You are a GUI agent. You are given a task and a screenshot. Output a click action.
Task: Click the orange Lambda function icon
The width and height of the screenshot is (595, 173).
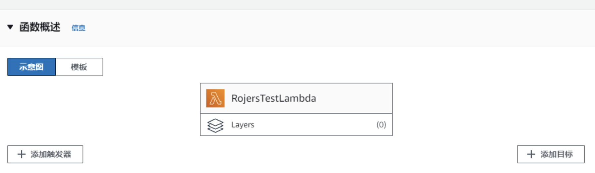pos(215,98)
